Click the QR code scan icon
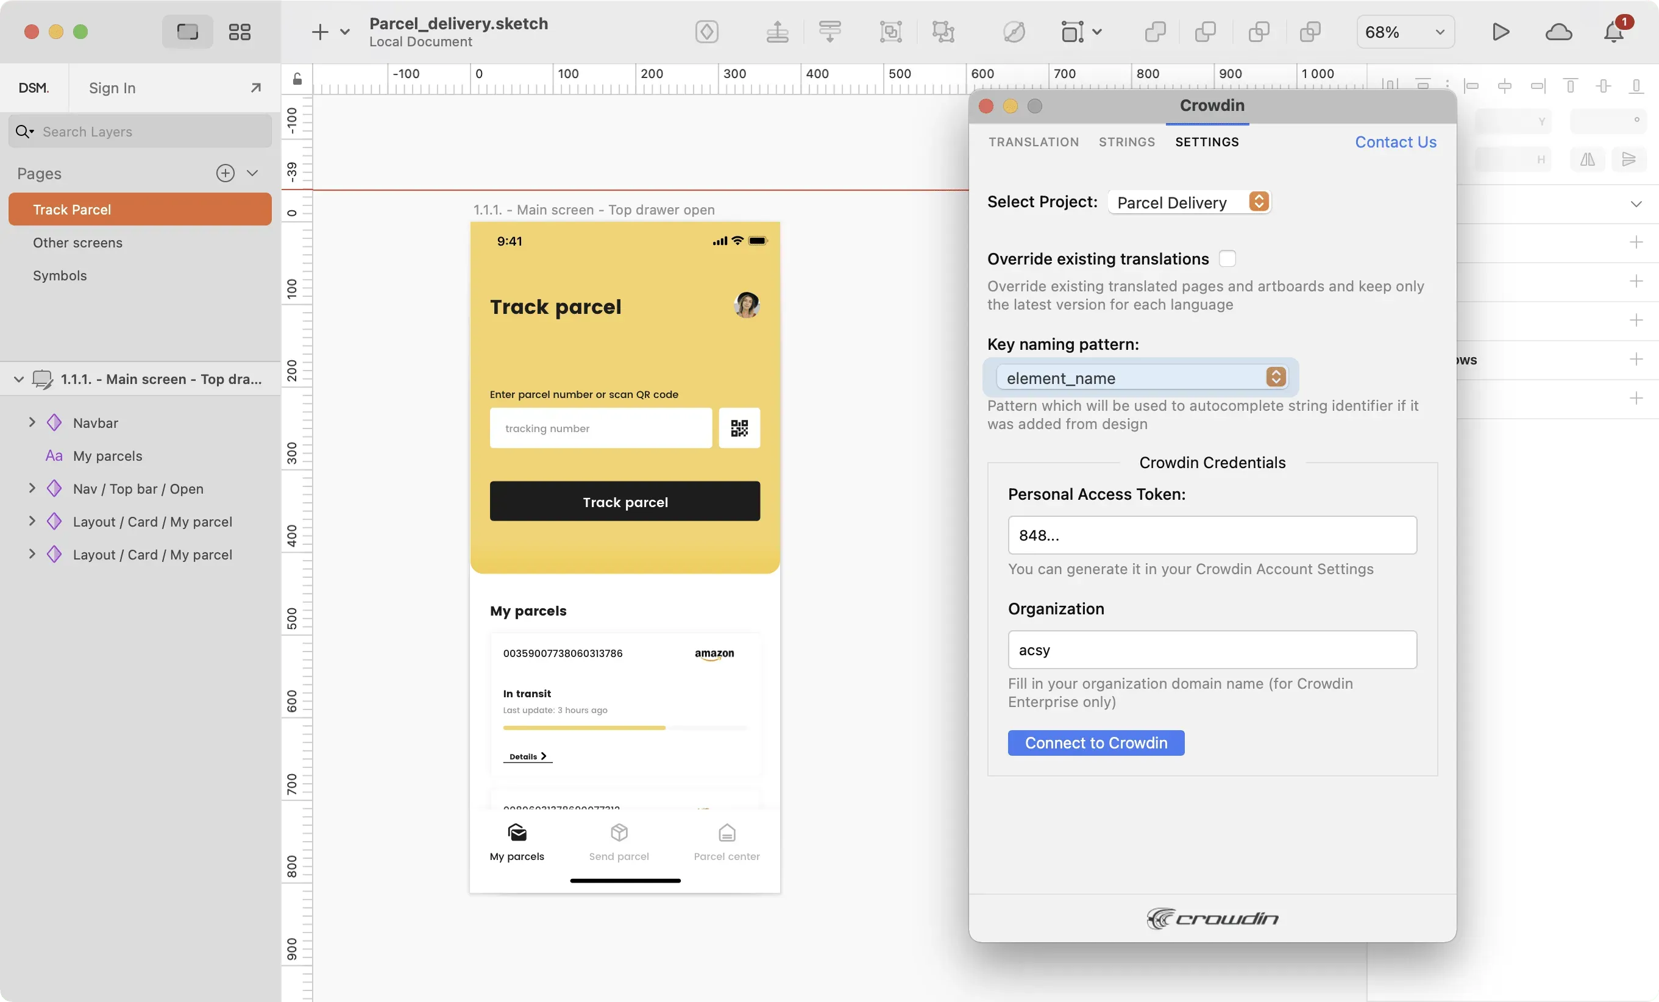Viewport: 1659px width, 1002px height. coord(739,428)
